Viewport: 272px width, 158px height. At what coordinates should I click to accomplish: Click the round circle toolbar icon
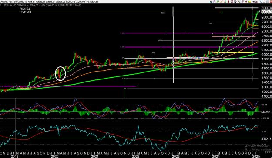(x=232, y=2)
